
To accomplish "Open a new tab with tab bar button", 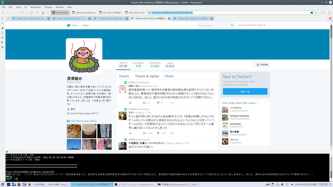I will coord(8,19).
